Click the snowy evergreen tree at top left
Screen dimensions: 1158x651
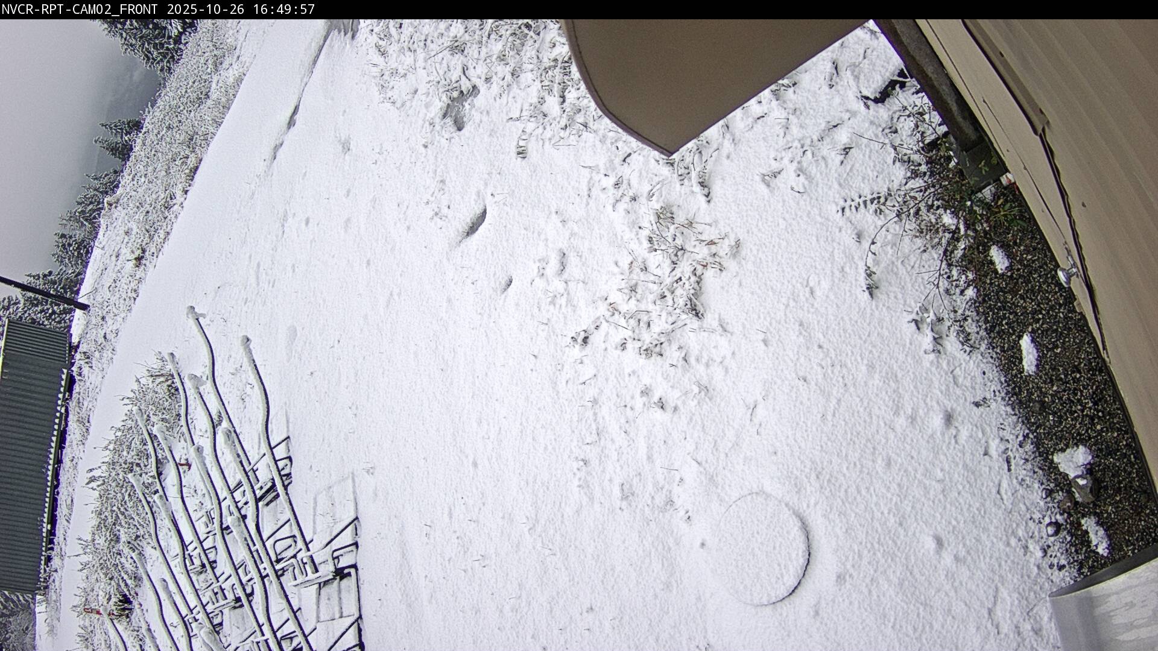pyautogui.click(x=151, y=42)
